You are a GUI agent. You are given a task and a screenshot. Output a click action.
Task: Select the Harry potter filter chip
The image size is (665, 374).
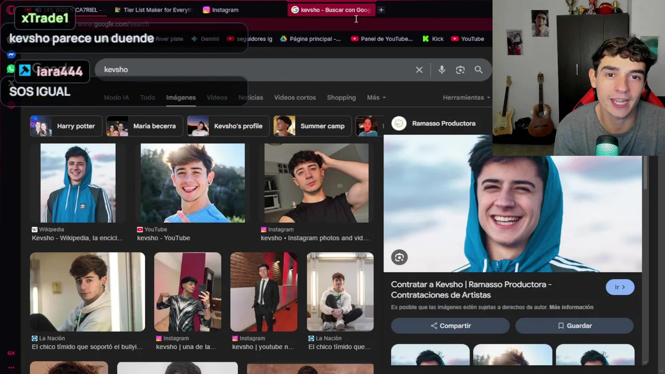click(x=65, y=126)
